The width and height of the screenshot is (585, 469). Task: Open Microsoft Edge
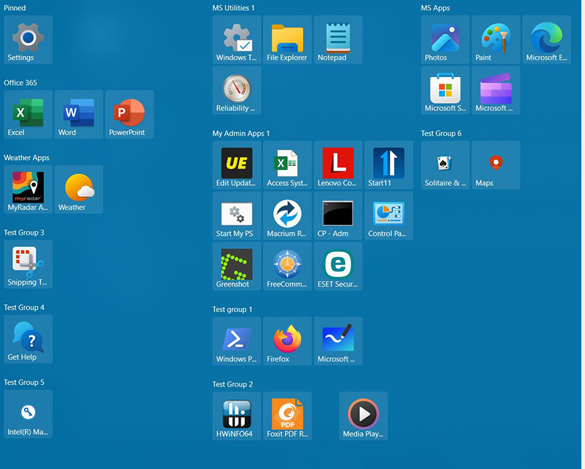click(x=546, y=39)
